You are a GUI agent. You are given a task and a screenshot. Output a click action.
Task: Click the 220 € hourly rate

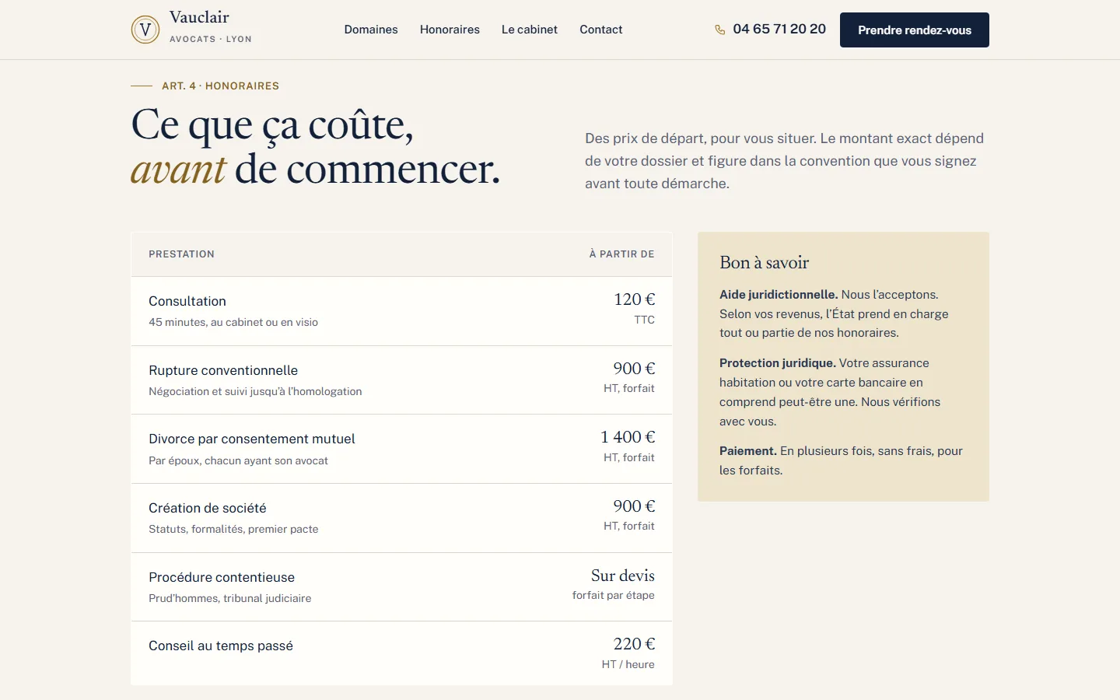634,644
